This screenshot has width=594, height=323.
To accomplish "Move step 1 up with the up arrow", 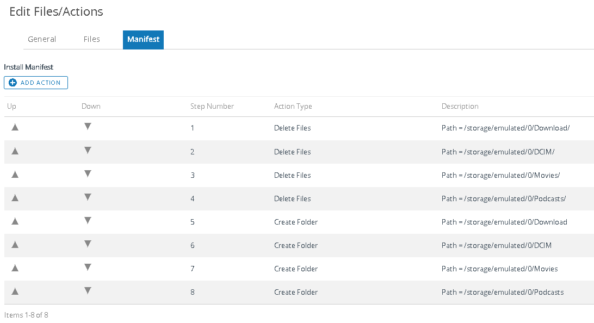I will click(15, 127).
